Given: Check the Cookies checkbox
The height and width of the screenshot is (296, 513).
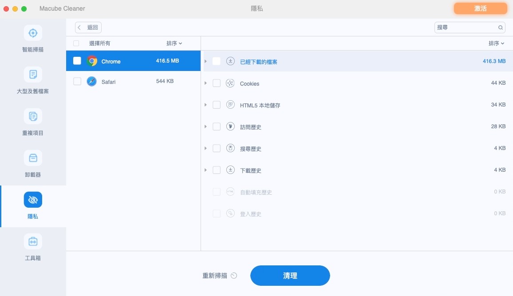Looking at the screenshot, I should click(x=216, y=83).
